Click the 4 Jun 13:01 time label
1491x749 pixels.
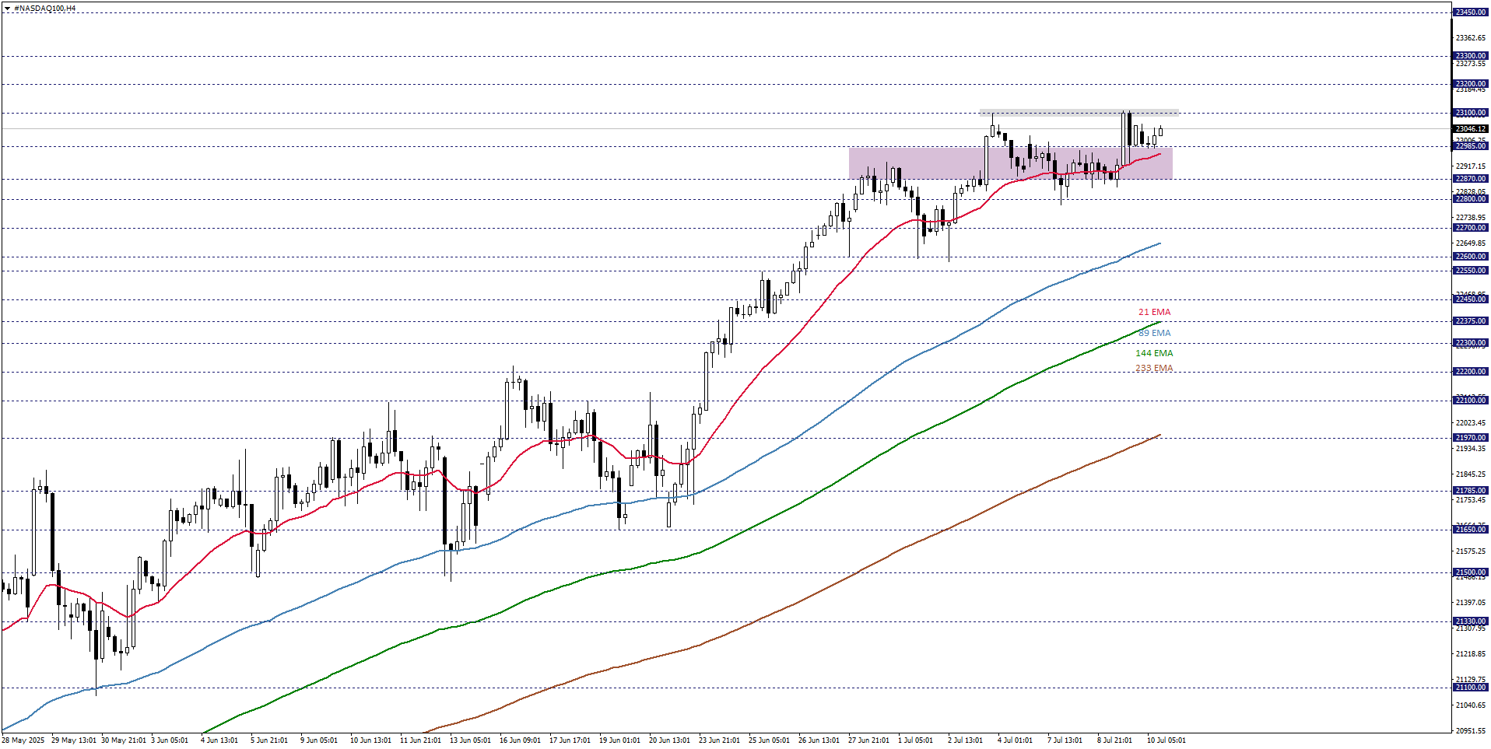(219, 740)
